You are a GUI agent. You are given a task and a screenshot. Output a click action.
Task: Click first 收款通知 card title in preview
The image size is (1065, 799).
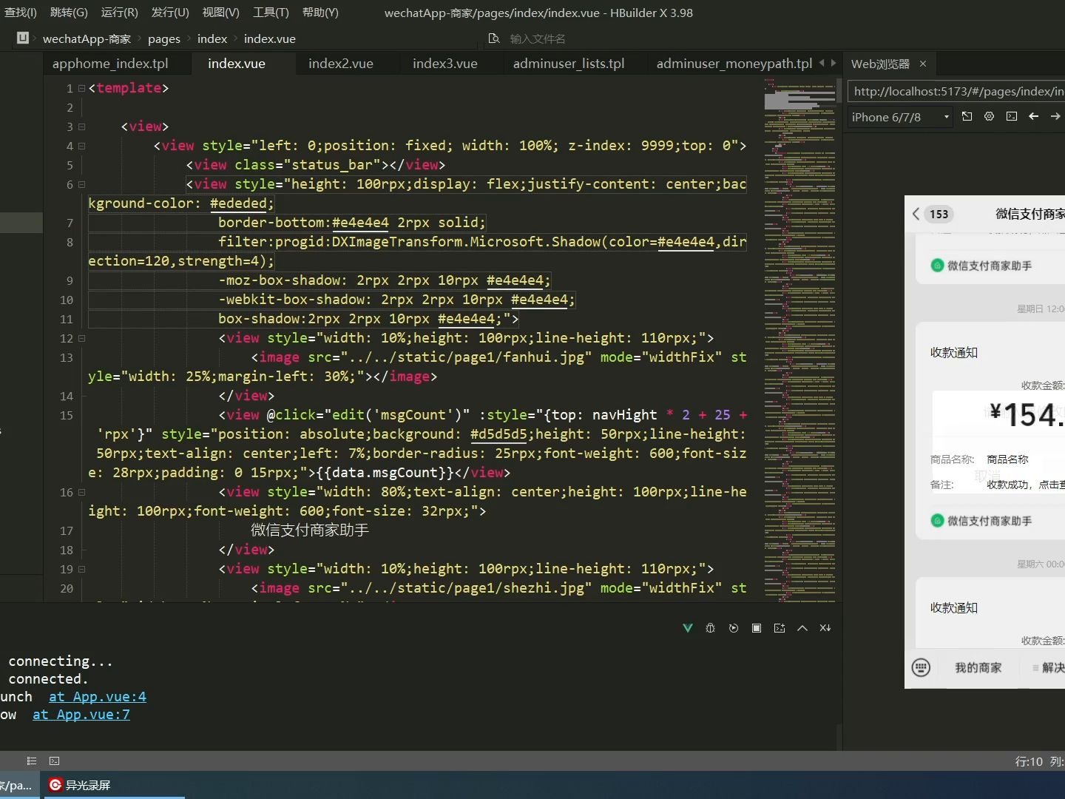(x=954, y=352)
